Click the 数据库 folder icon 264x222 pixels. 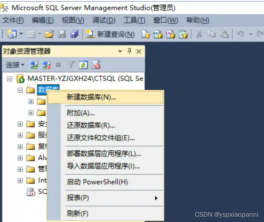pyautogui.click(x=31, y=90)
